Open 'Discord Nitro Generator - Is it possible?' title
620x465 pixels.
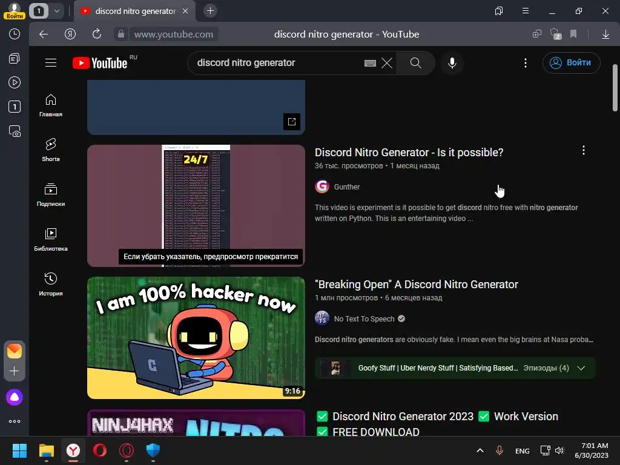pos(409,152)
